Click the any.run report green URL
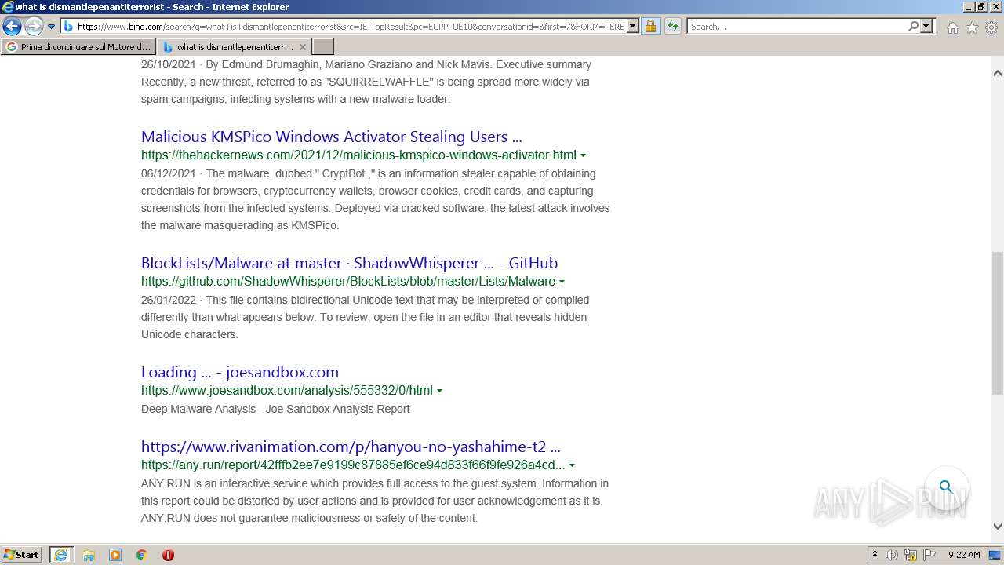 [353, 465]
